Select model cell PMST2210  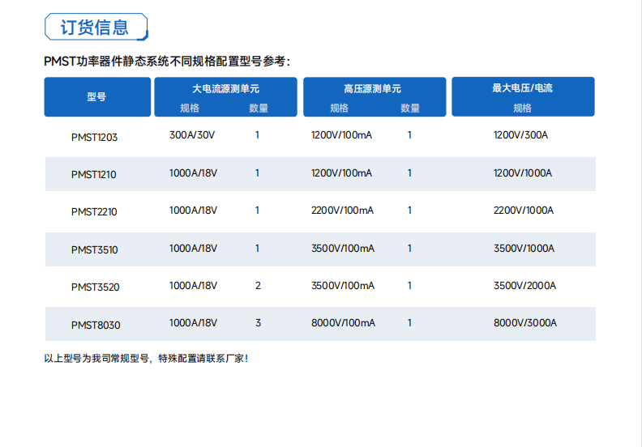(x=94, y=212)
